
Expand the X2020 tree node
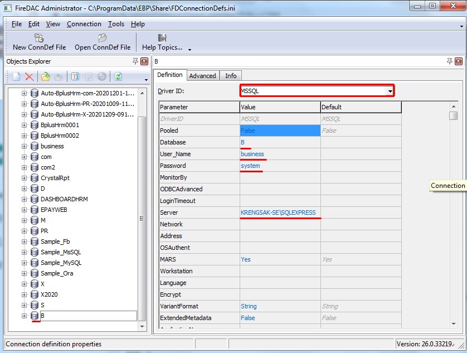pyautogui.click(x=24, y=294)
